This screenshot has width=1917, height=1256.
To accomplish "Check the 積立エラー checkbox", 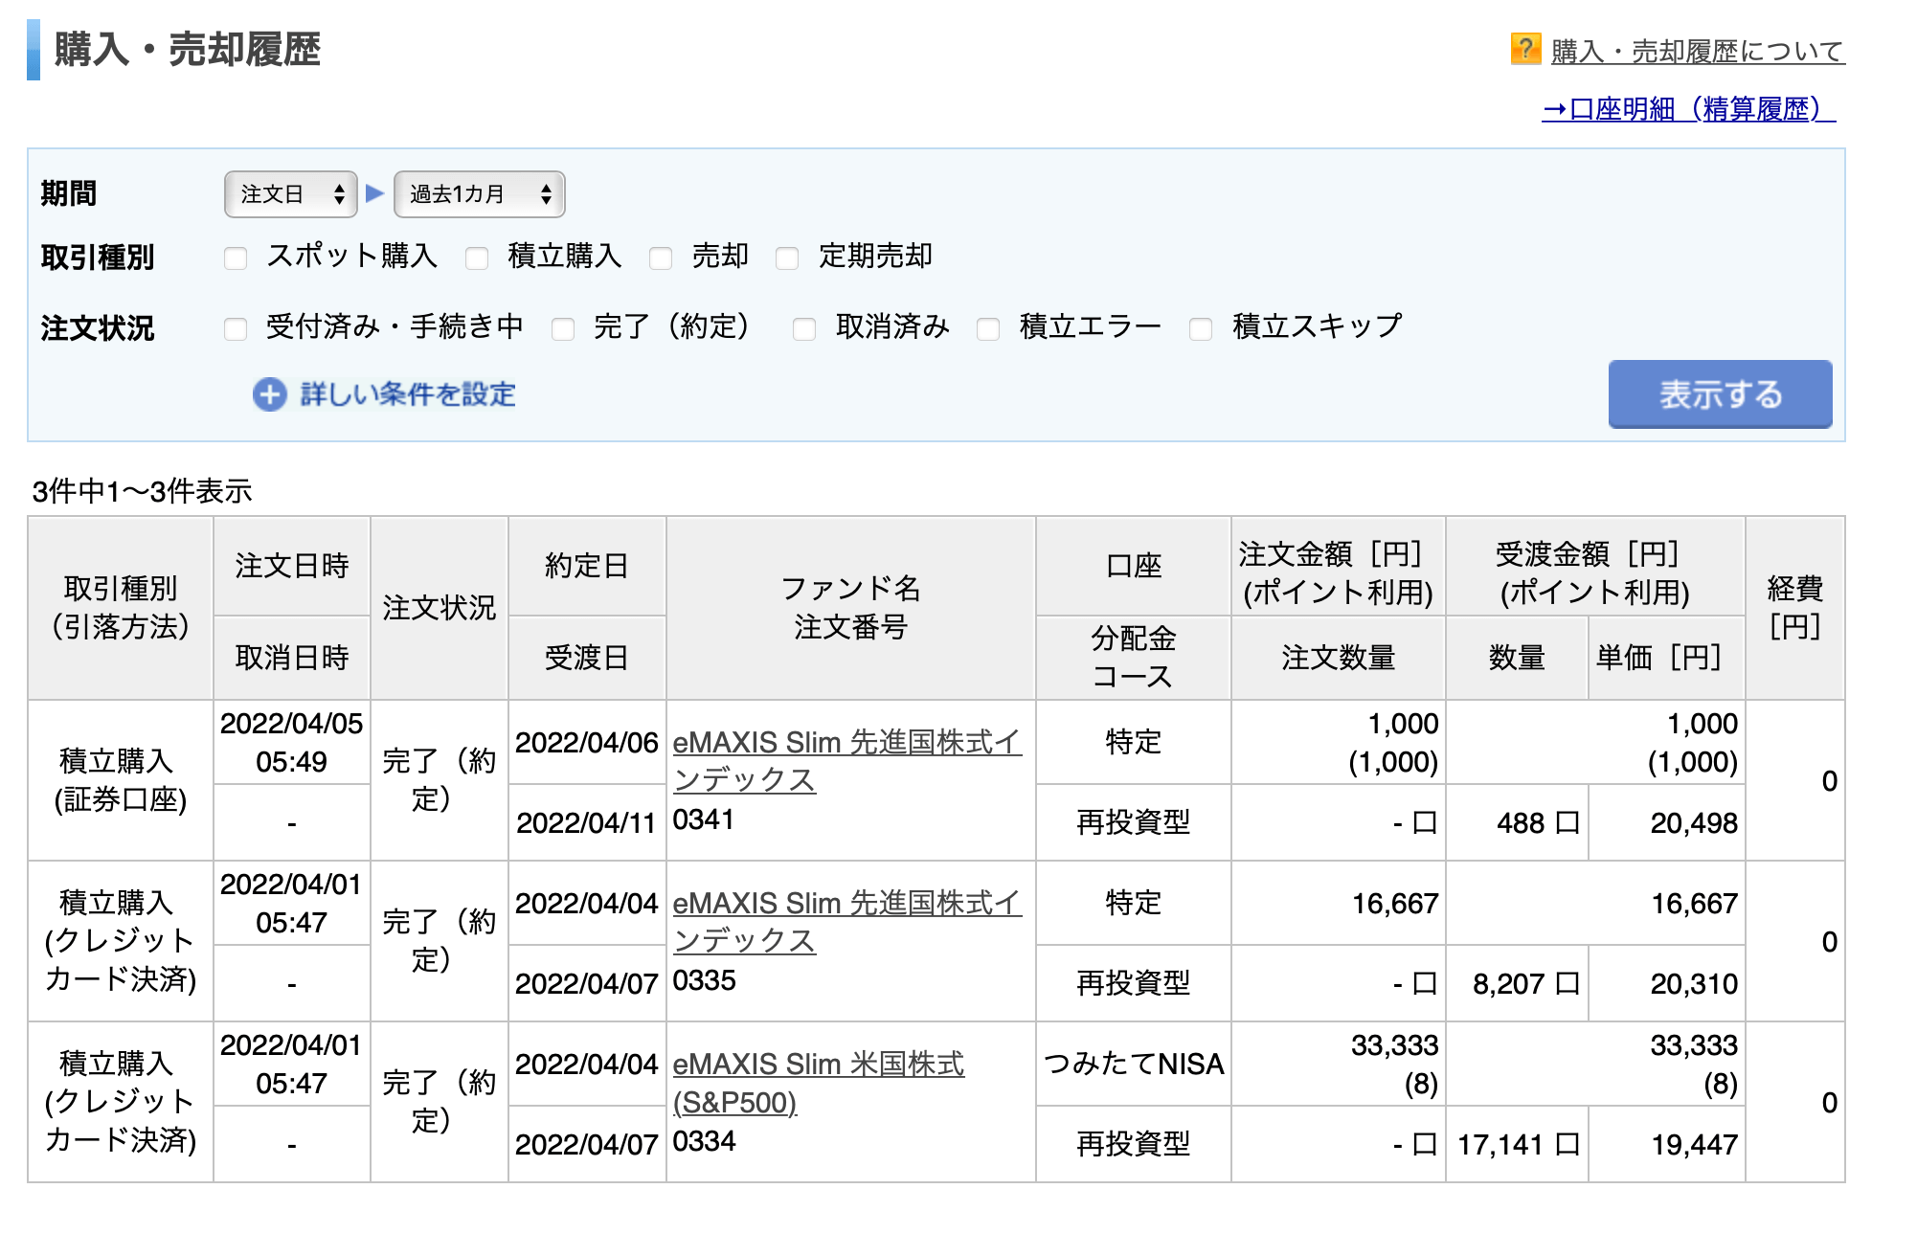I will (x=988, y=328).
